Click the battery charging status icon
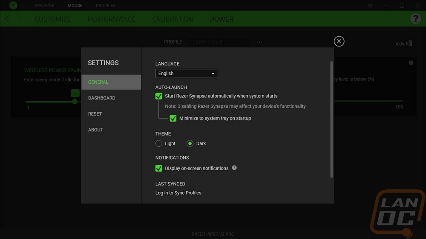This screenshot has height=239, width=426. (409, 43)
